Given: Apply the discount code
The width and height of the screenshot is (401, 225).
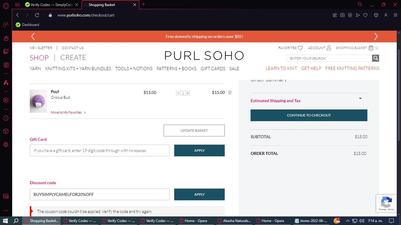Looking at the screenshot, I should point(199,195).
